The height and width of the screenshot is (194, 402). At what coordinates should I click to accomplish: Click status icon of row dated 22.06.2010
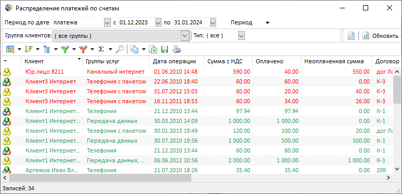coord(7,82)
